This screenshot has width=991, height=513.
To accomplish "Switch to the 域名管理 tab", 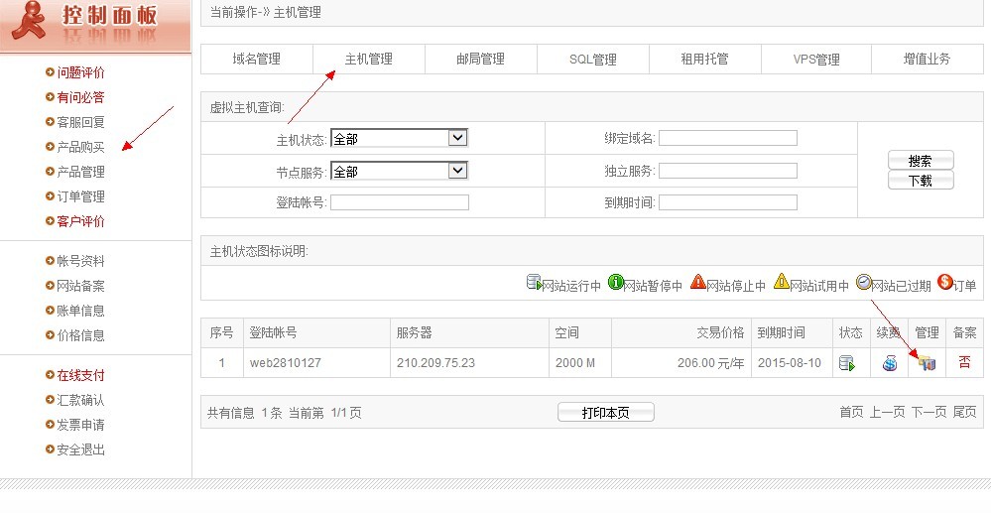I will (257, 59).
